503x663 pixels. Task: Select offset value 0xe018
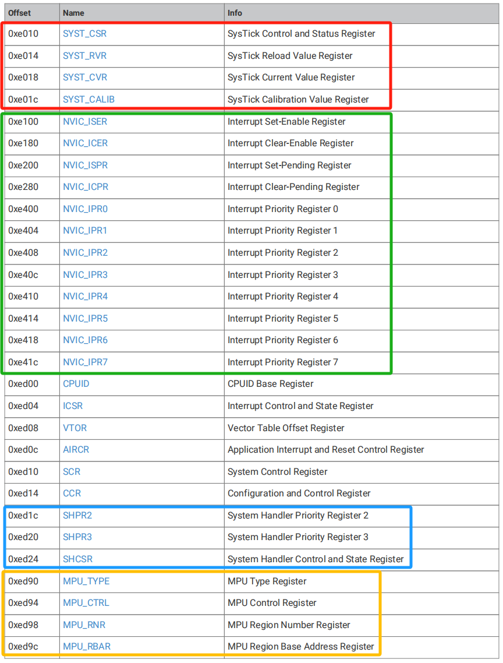23,77
